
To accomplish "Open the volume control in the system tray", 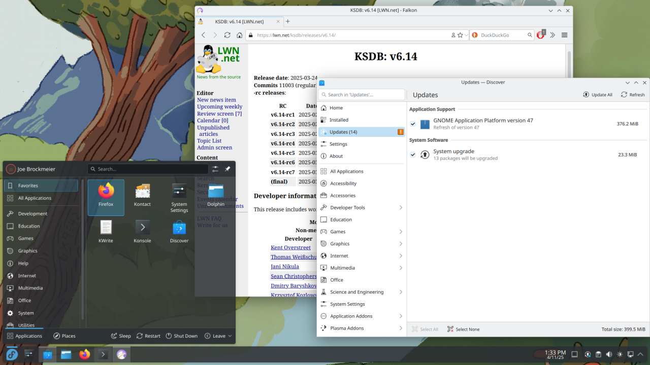I will (609, 354).
